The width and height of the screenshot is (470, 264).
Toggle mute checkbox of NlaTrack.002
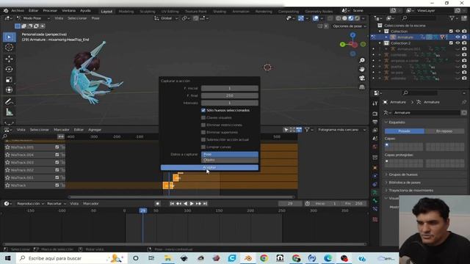pyautogui.click(x=57, y=170)
